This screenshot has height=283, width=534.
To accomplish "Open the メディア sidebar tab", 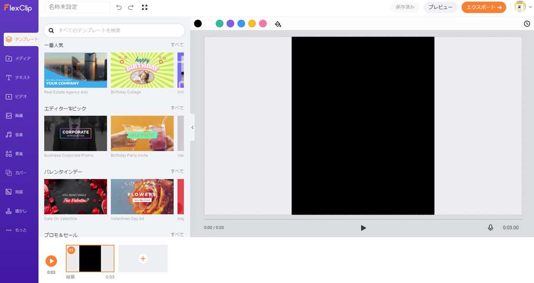I will (x=19, y=58).
